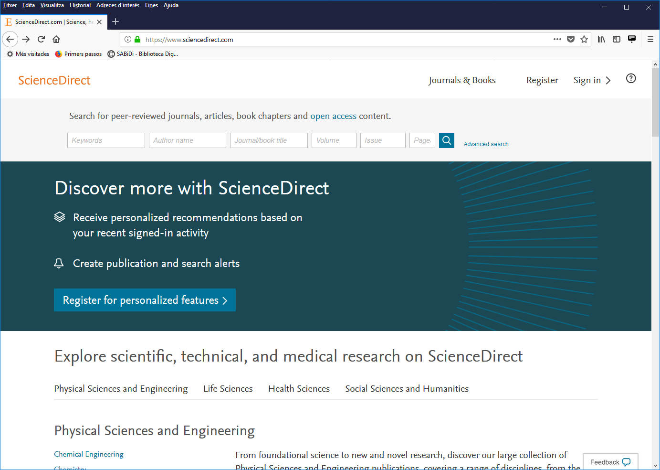Click Register for personalized features button
The image size is (660, 470).
pyautogui.click(x=145, y=300)
